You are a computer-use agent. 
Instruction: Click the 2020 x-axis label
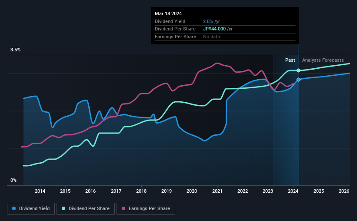pos(192,191)
